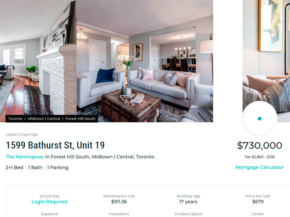
Task: Click the Outdoor Space label
Action: tap(188, 214)
